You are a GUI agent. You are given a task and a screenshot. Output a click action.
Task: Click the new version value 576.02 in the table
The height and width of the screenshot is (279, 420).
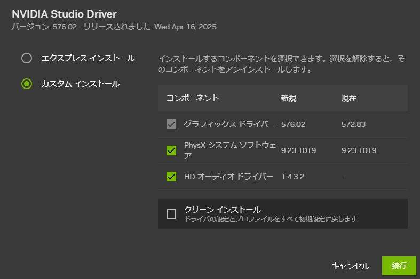coord(293,124)
